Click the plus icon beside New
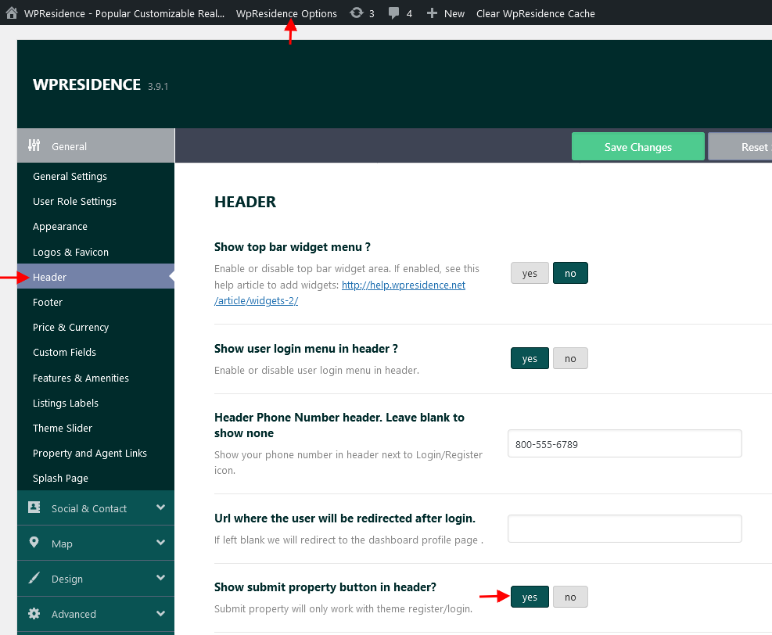This screenshot has height=635, width=772. point(432,13)
